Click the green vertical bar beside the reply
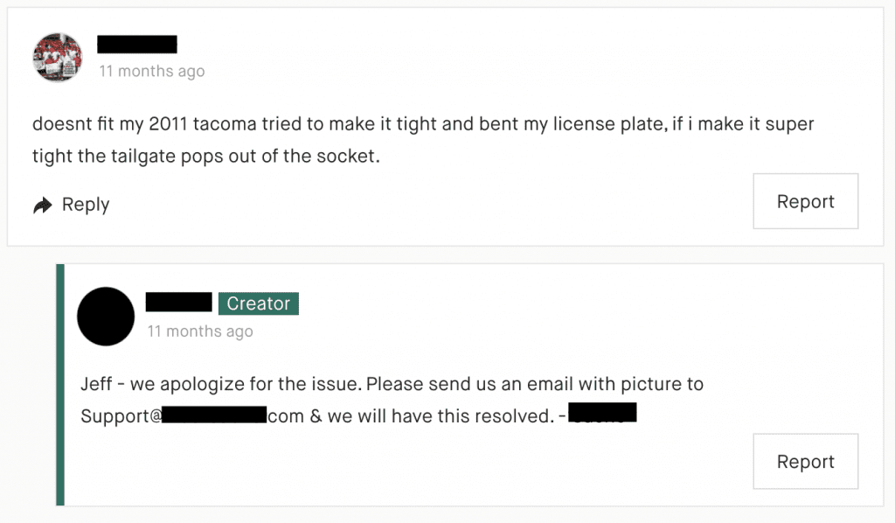Viewport: 895px width, 523px height. pyautogui.click(x=58, y=385)
